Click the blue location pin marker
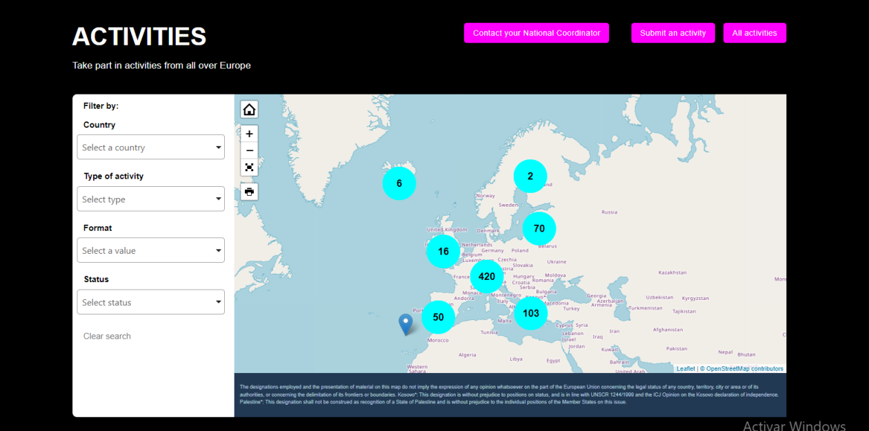The image size is (869, 431). tap(406, 323)
